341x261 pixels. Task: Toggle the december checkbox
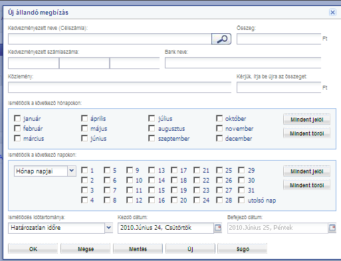coord(219,138)
